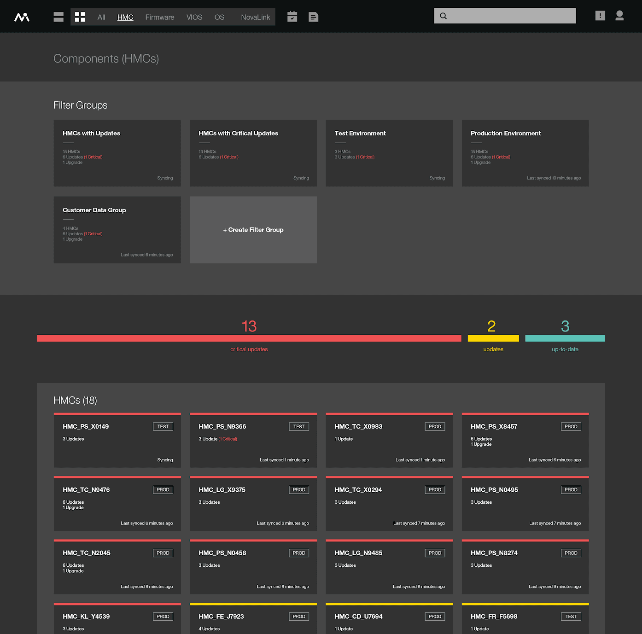Select the red critical updates bar
The height and width of the screenshot is (634, 642).
(x=249, y=338)
